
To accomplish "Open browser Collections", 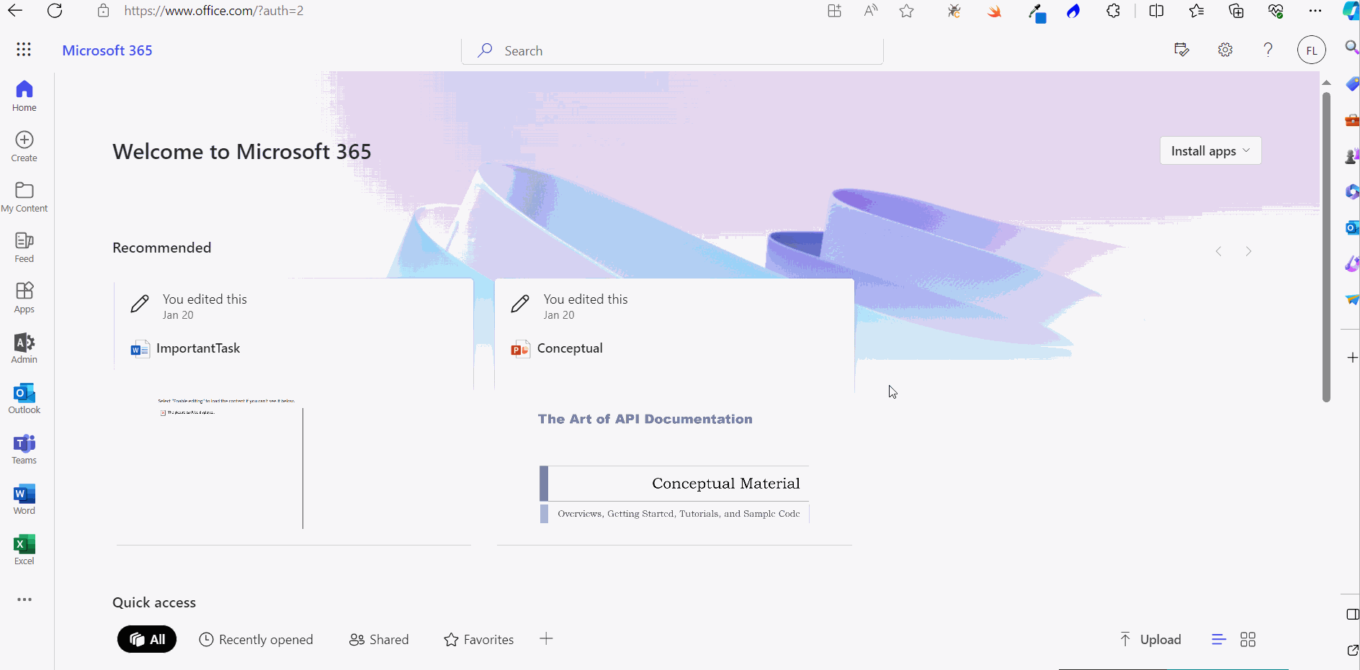I will 1236,11.
